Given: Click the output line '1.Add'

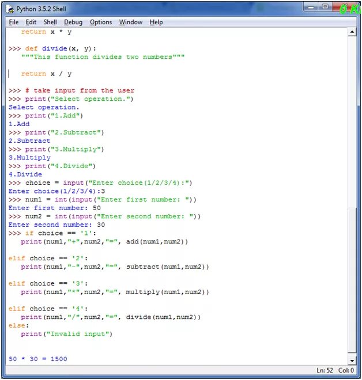Looking at the screenshot, I should [x=19, y=124].
